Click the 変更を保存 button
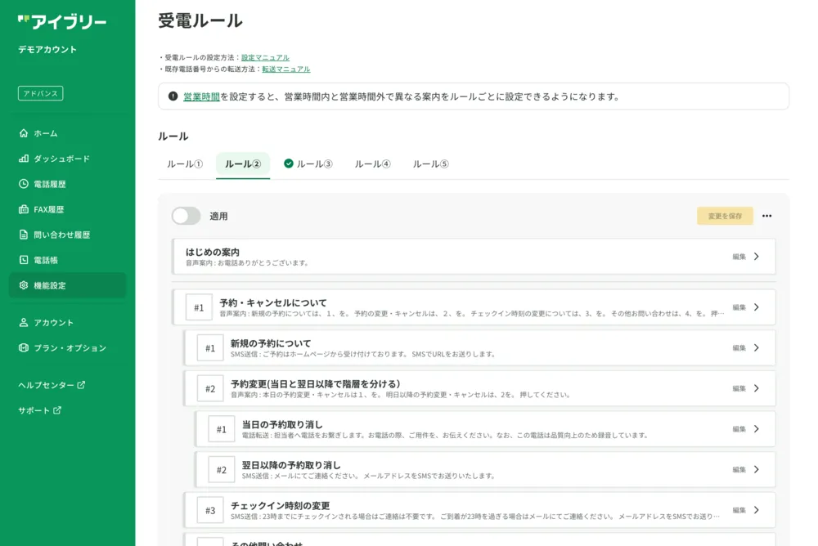This screenshot has width=818, height=546. (725, 216)
